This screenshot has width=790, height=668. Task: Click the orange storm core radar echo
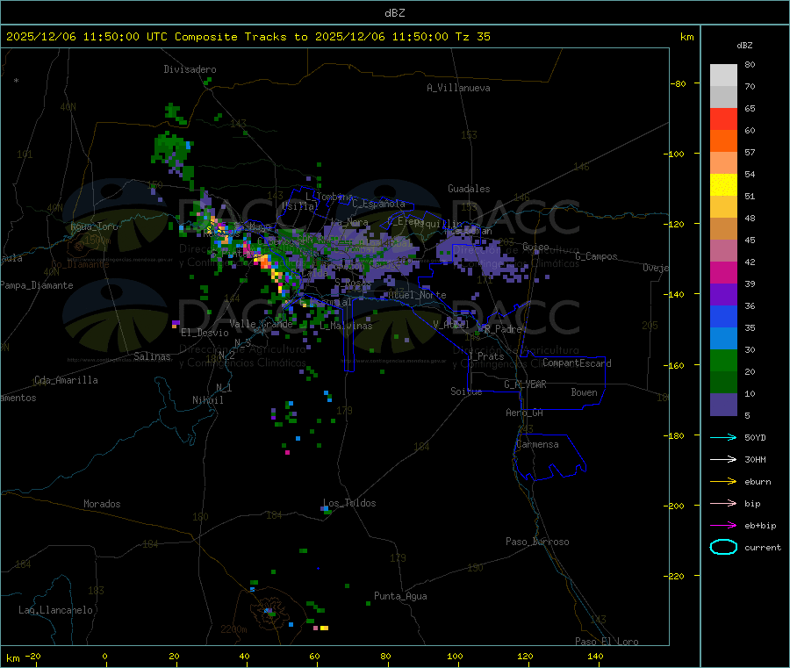pos(265,262)
